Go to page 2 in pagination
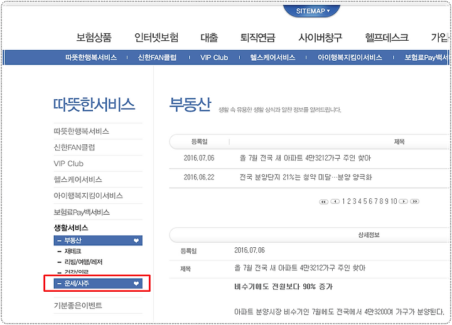 349,201
